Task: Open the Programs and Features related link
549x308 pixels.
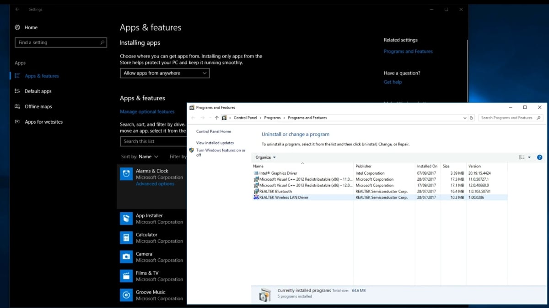Action: [x=408, y=52]
